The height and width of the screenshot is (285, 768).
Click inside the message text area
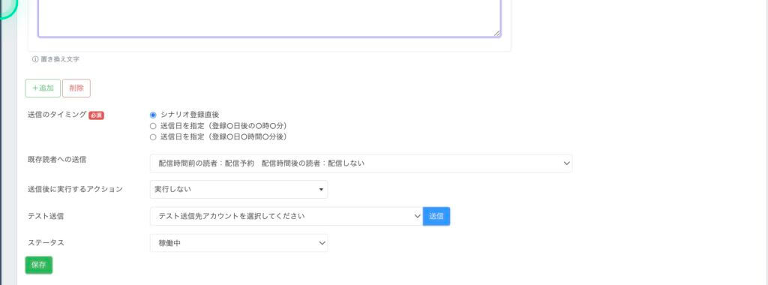(x=269, y=17)
